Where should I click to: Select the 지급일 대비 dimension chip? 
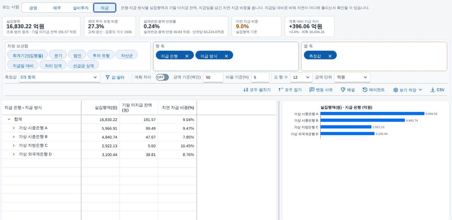coord(23,66)
